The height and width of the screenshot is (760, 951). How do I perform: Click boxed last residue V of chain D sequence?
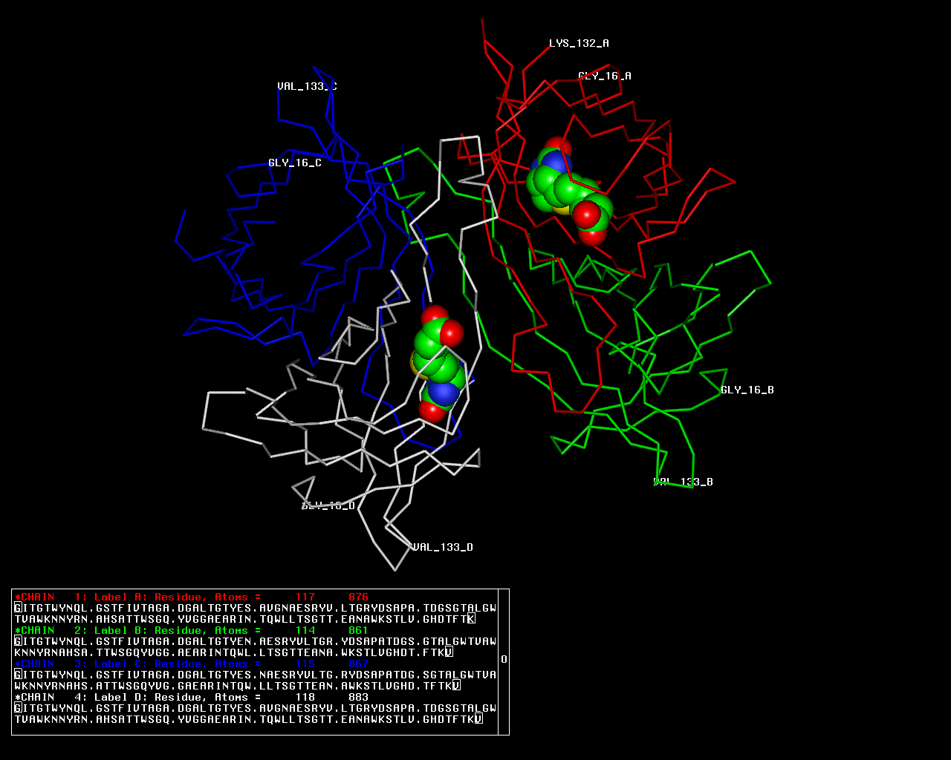478,719
